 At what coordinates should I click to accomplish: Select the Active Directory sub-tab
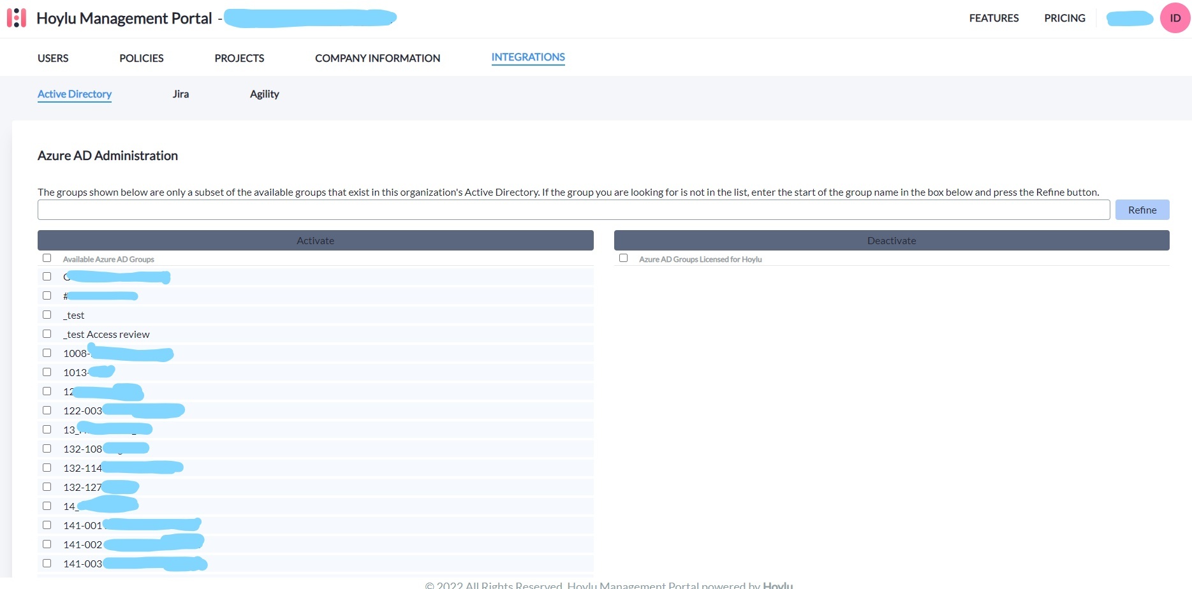tap(75, 94)
